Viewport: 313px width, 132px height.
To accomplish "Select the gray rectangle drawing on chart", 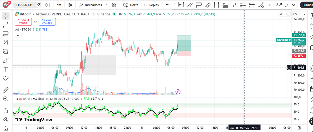I will click(x=99, y=65).
